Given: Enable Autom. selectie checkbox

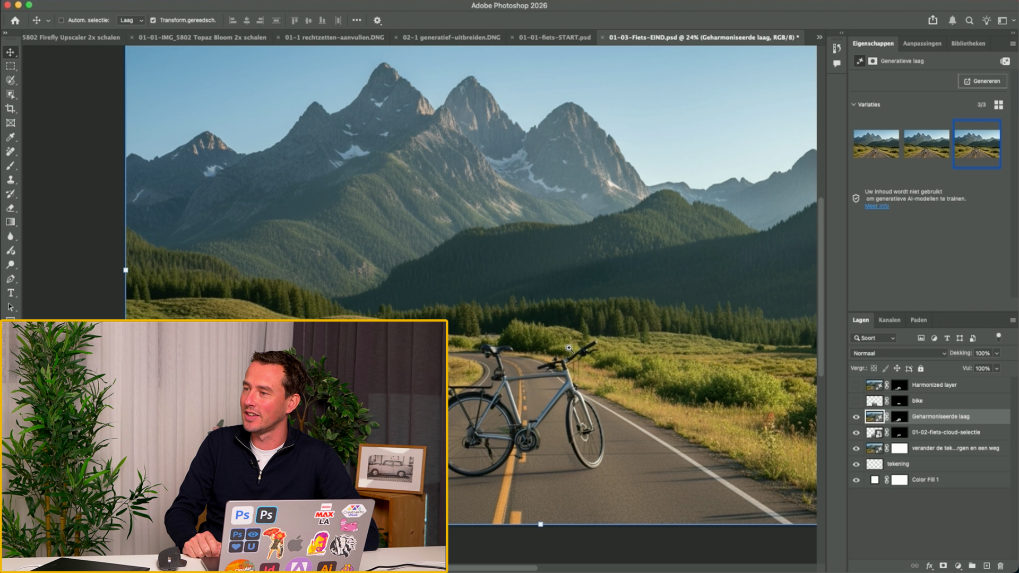Looking at the screenshot, I should click(x=61, y=21).
